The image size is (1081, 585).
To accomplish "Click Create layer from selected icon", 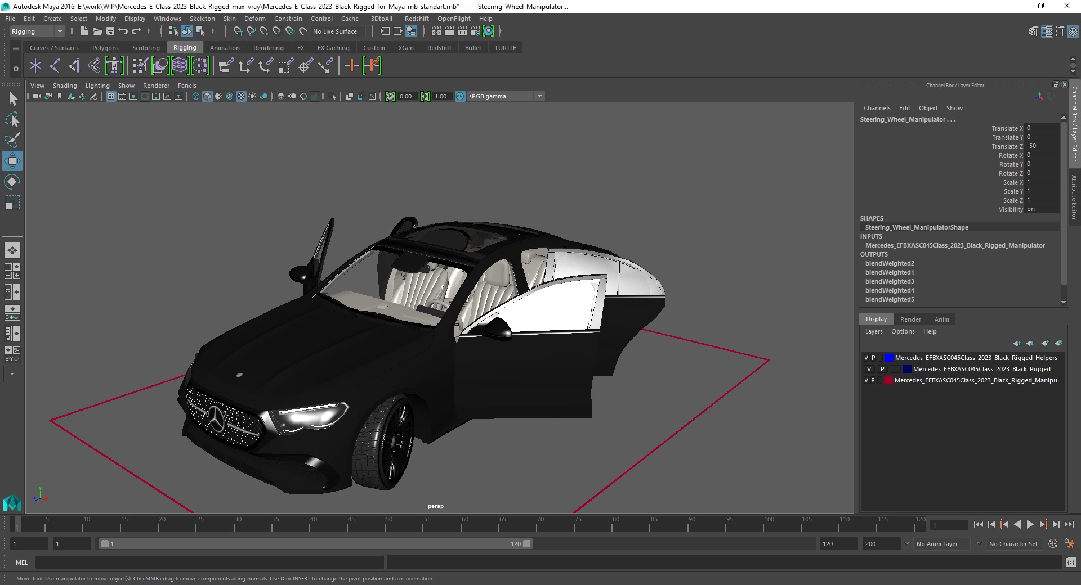I will (x=1058, y=343).
